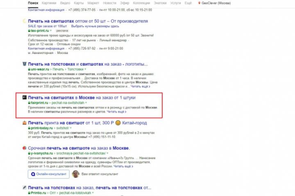Screen dimensions: 295x196
Task: Open the pechat-na-tolstovkah breadcrumb link
Action: 75,193
